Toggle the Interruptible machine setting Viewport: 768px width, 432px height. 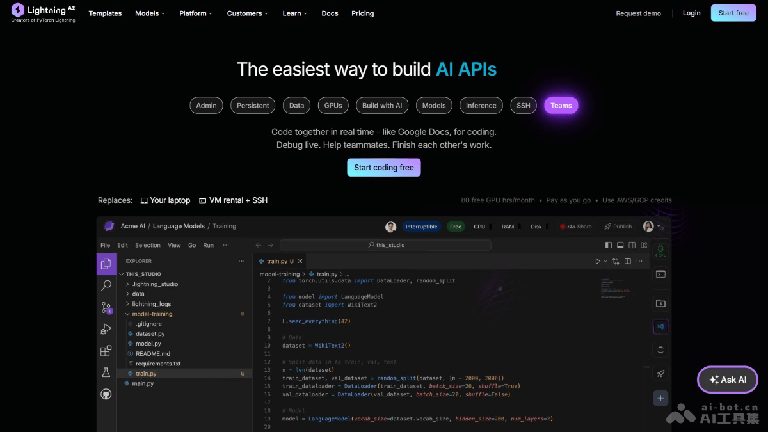421,226
